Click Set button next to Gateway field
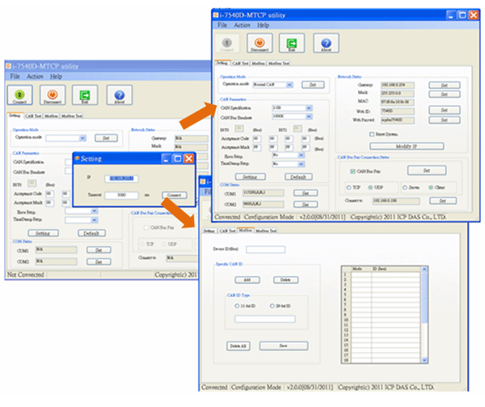The width and height of the screenshot is (485, 407). (x=444, y=85)
